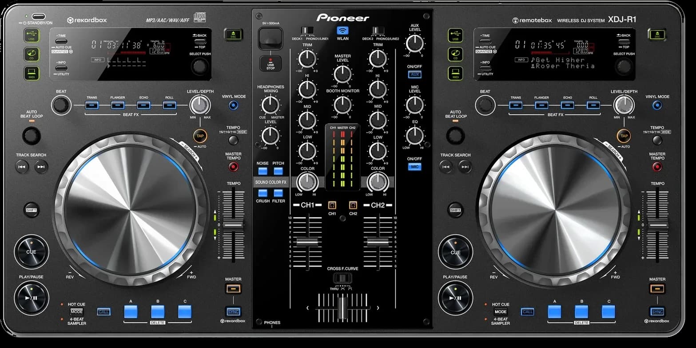Screen dimensions: 696x348
Task: Click the left deck TEMPO slider
Action: [x=233, y=225]
